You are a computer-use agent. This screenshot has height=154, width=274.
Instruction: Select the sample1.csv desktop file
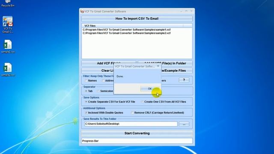point(8,47)
